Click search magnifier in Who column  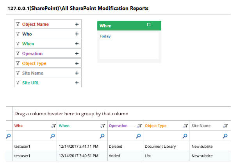[x=53, y=136]
